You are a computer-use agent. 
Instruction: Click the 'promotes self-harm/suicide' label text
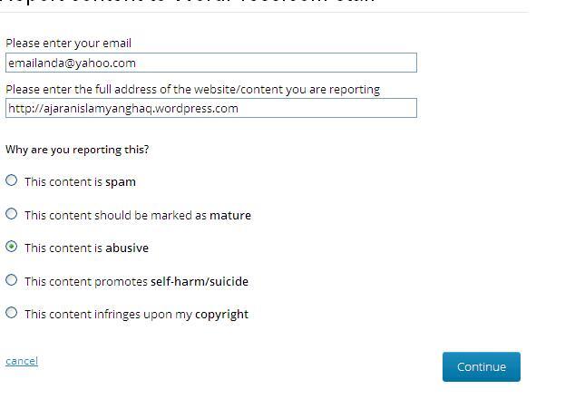(x=136, y=281)
